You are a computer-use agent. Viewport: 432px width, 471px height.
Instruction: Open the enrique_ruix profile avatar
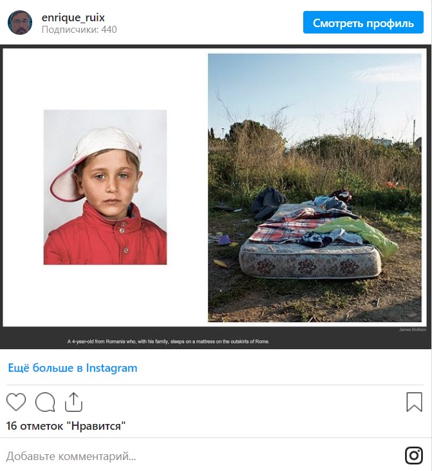[20, 23]
